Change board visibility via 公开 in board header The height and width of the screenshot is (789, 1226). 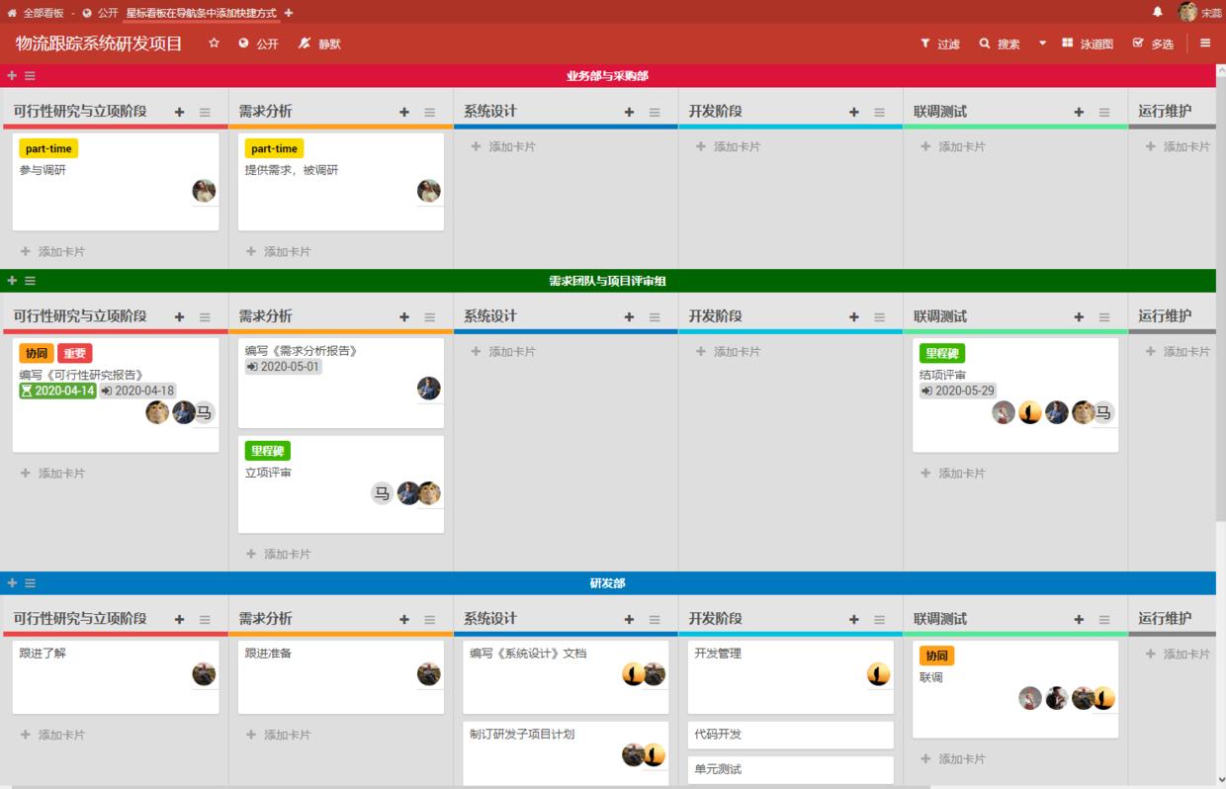pyautogui.click(x=259, y=44)
